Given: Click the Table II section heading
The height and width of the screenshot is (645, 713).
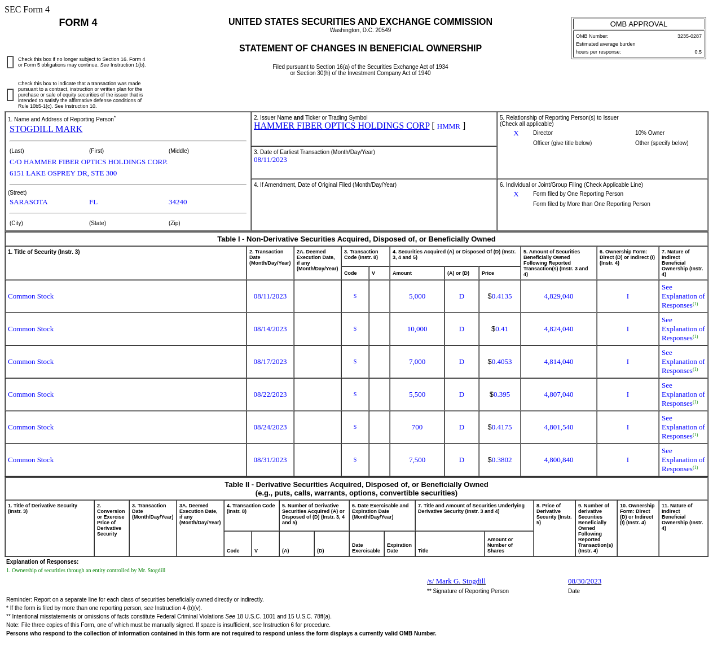Looking at the screenshot, I should pyautogui.click(x=356, y=489).
